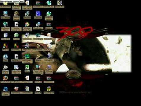Select the pink gem-like icon in bottom row

coord(16,89)
